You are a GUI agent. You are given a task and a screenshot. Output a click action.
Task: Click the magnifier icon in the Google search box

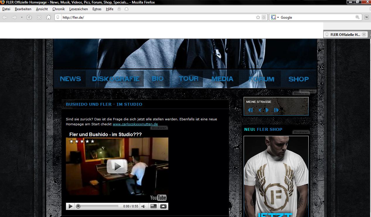(x=357, y=18)
